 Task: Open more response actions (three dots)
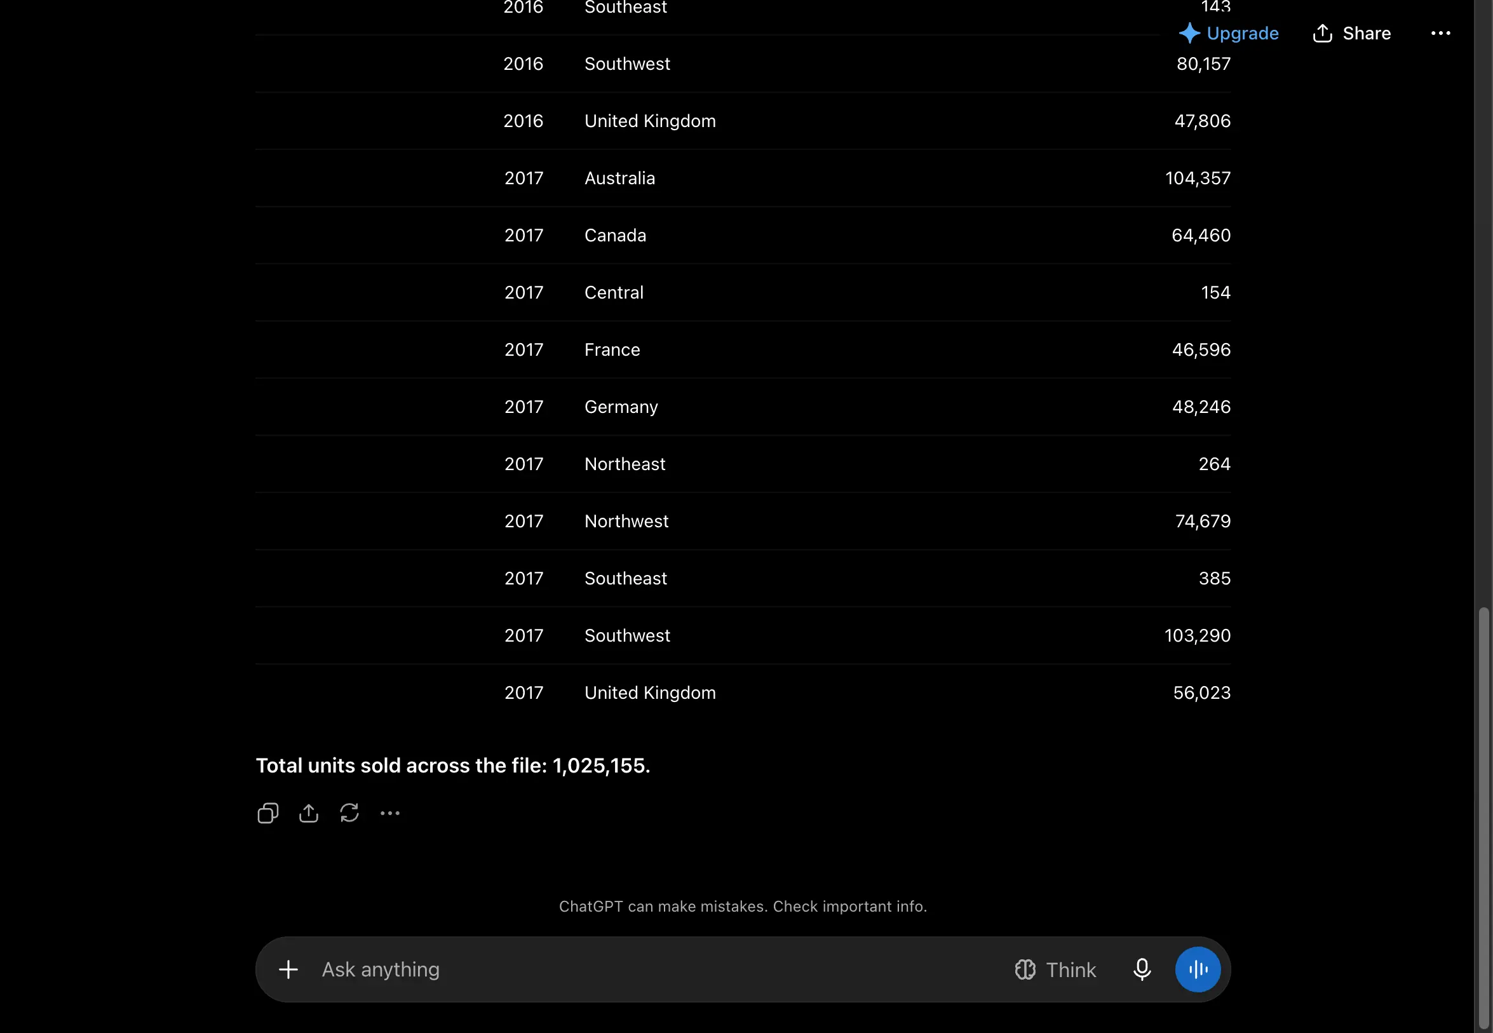pos(389,813)
